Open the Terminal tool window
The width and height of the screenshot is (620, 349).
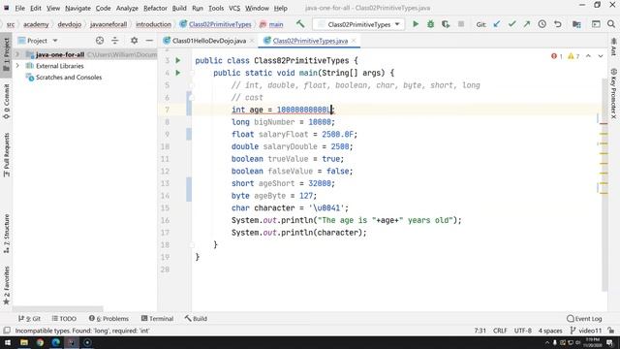(x=157, y=319)
